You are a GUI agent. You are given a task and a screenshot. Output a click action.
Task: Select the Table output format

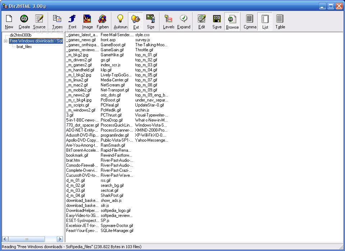pos(280,22)
